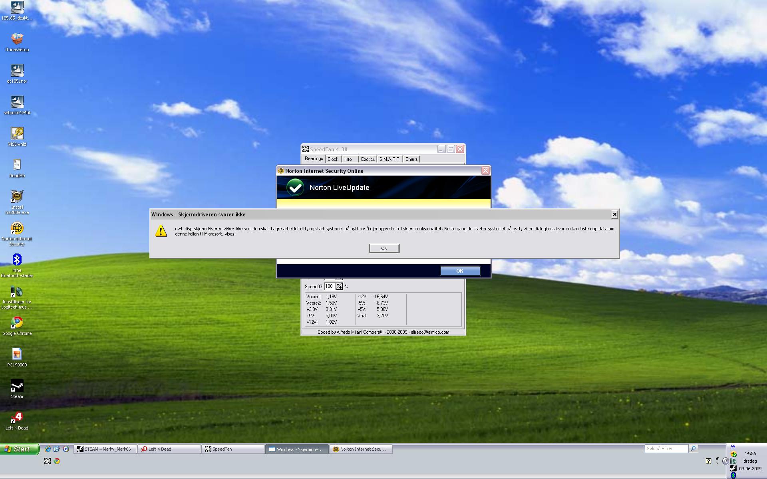Click the SpeedFan temperature 59 tray icon
The height and width of the screenshot is (479, 767).
[x=733, y=447]
